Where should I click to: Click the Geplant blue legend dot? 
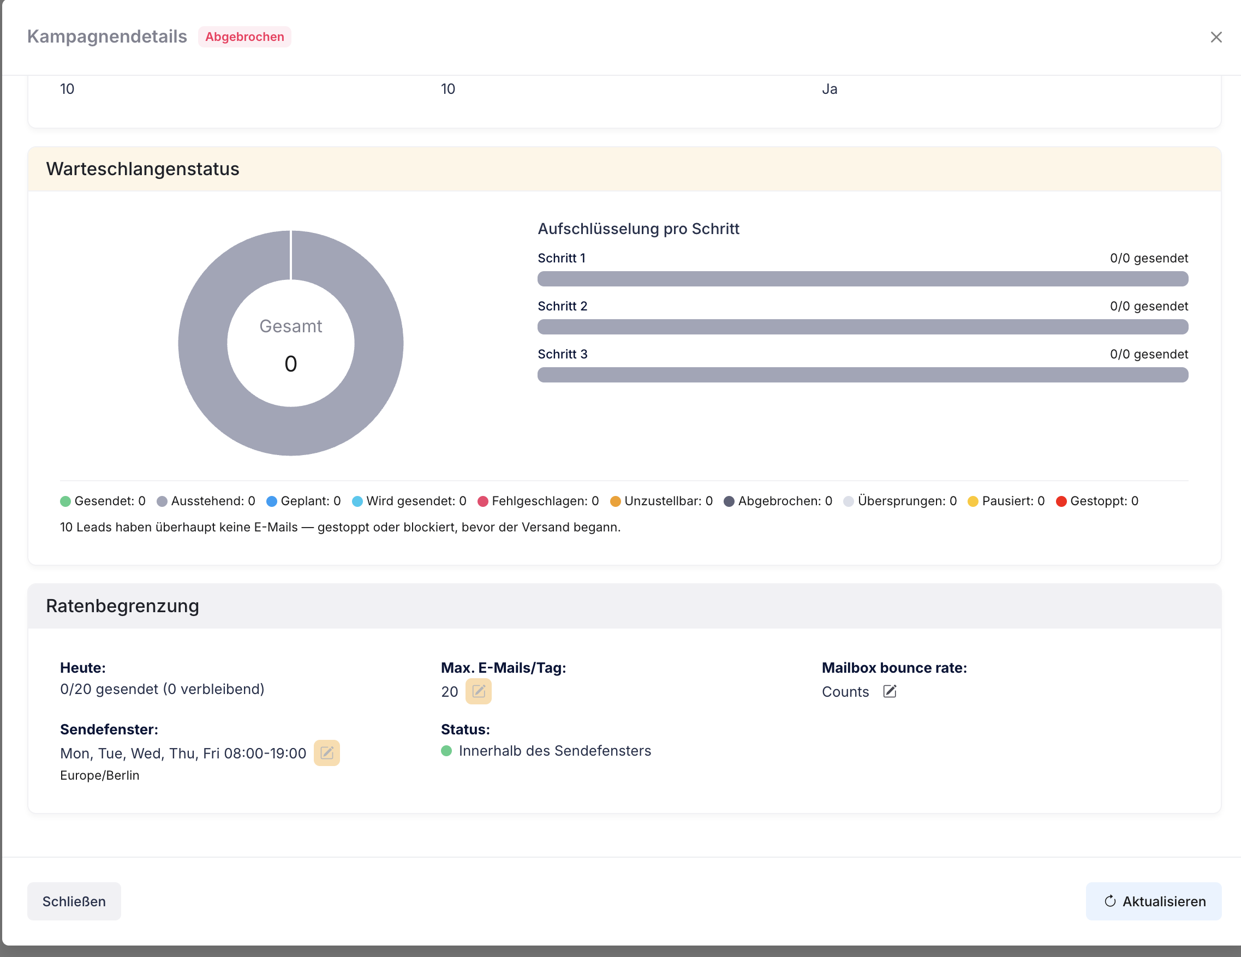(272, 501)
